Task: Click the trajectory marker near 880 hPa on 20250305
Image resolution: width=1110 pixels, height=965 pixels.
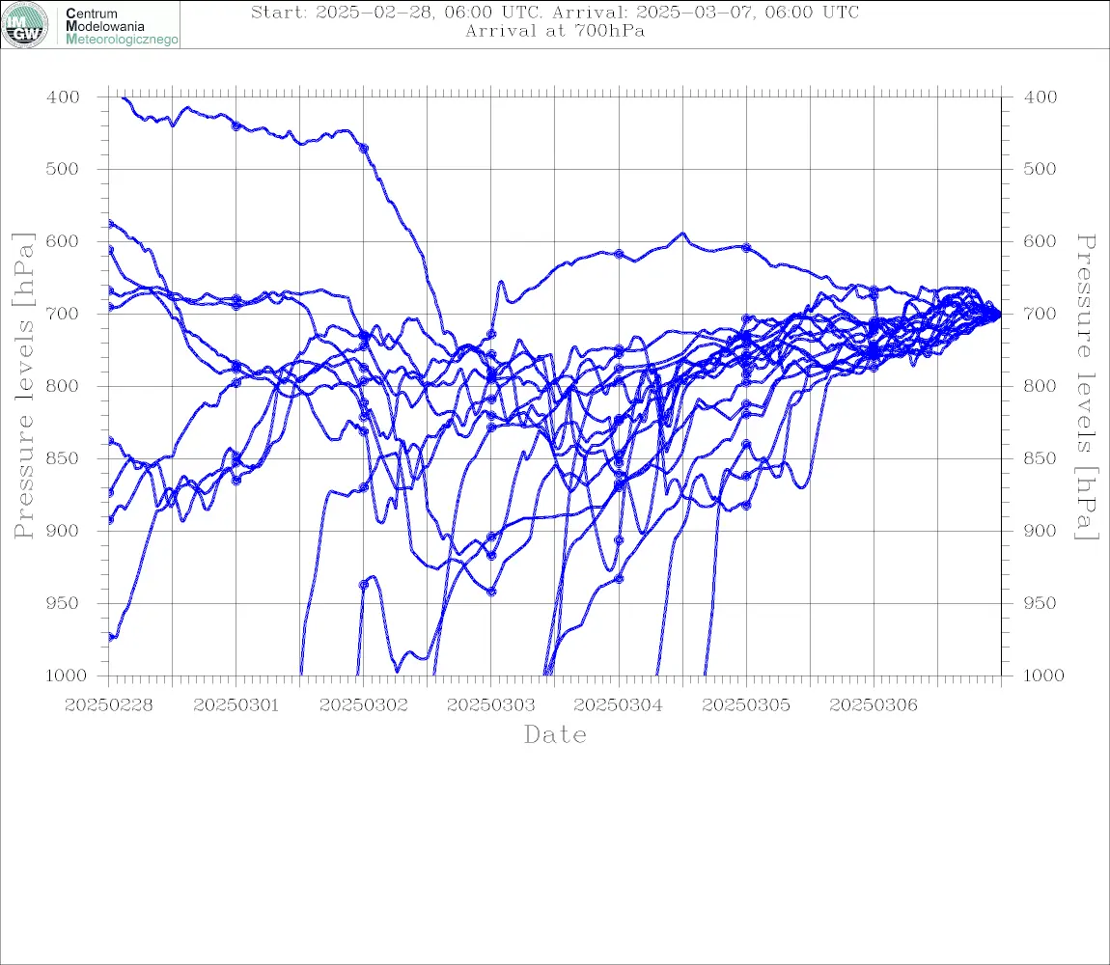Action: pyautogui.click(x=746, y=506)
